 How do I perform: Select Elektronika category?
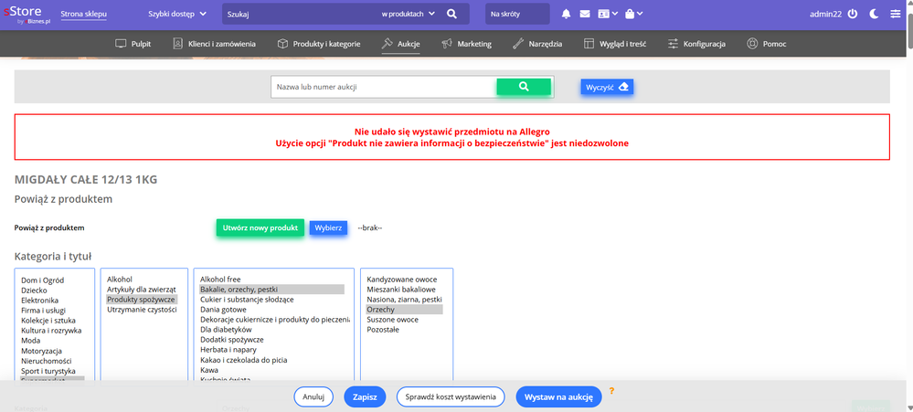39,301
